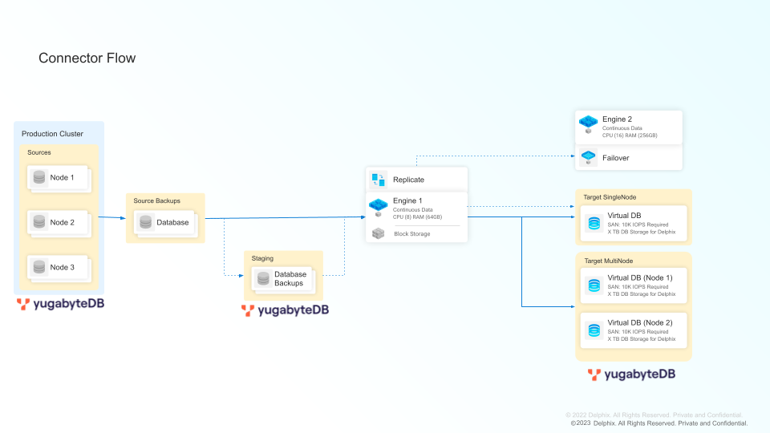Select the Source Backups Database icon
Image resolution: width=770 pixels, height=433 pixels.
pos(145,222)
